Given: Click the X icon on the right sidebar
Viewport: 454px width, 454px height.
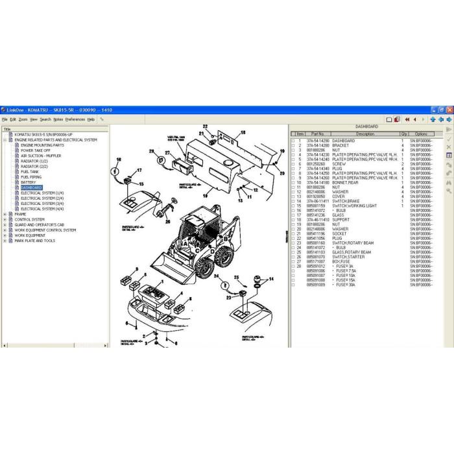Looking at the screenshot, I should pyautogui.click(x=449, y=147).
